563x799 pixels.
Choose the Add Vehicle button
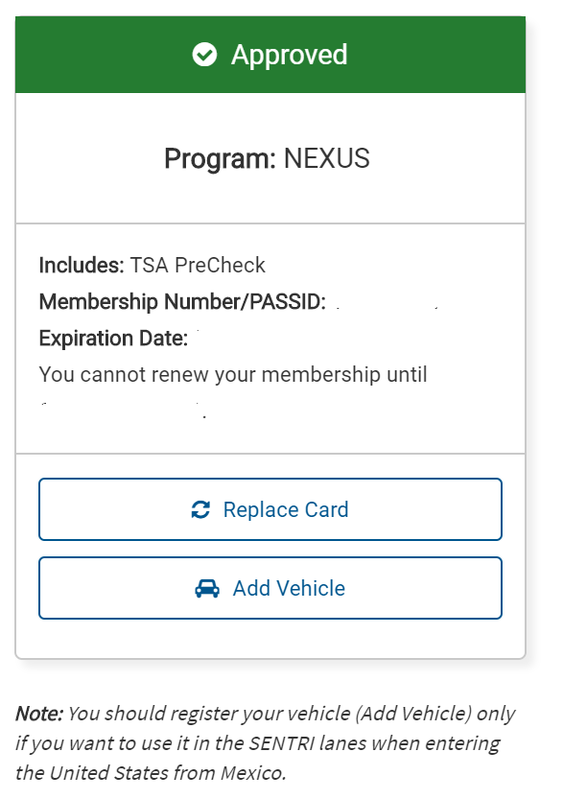270,588
